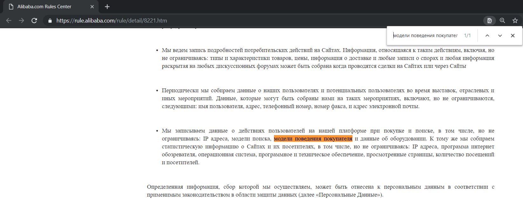Image resolution: width=523 pixels, height=208 pixels.
Task: Click the zoom magnifier icon in address bar
Action: (502, 21)
